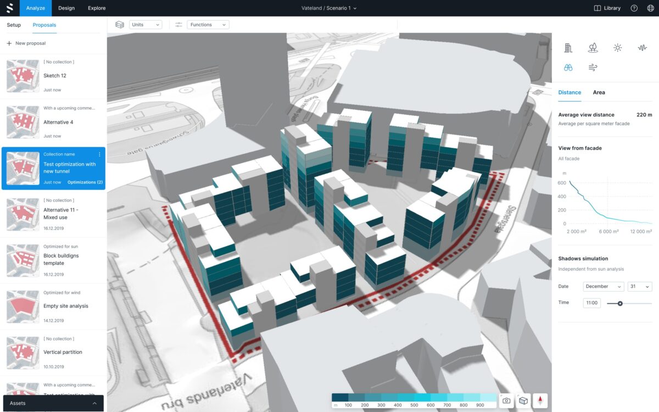Image resolution: width=659 pixels, height=412 pixels.
Task: Switch to the Area tab
Action: (x=599, y=92)
